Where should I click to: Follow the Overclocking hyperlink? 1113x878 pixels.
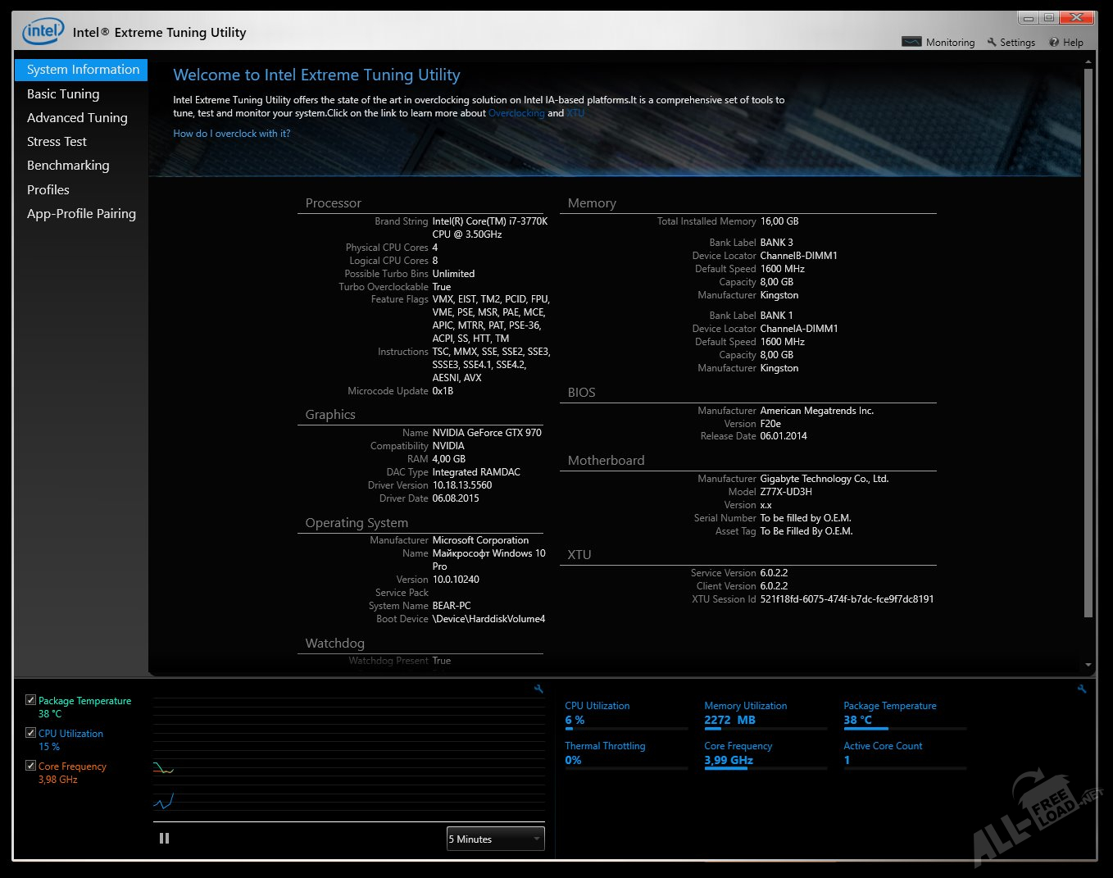(x=516, y=113)
